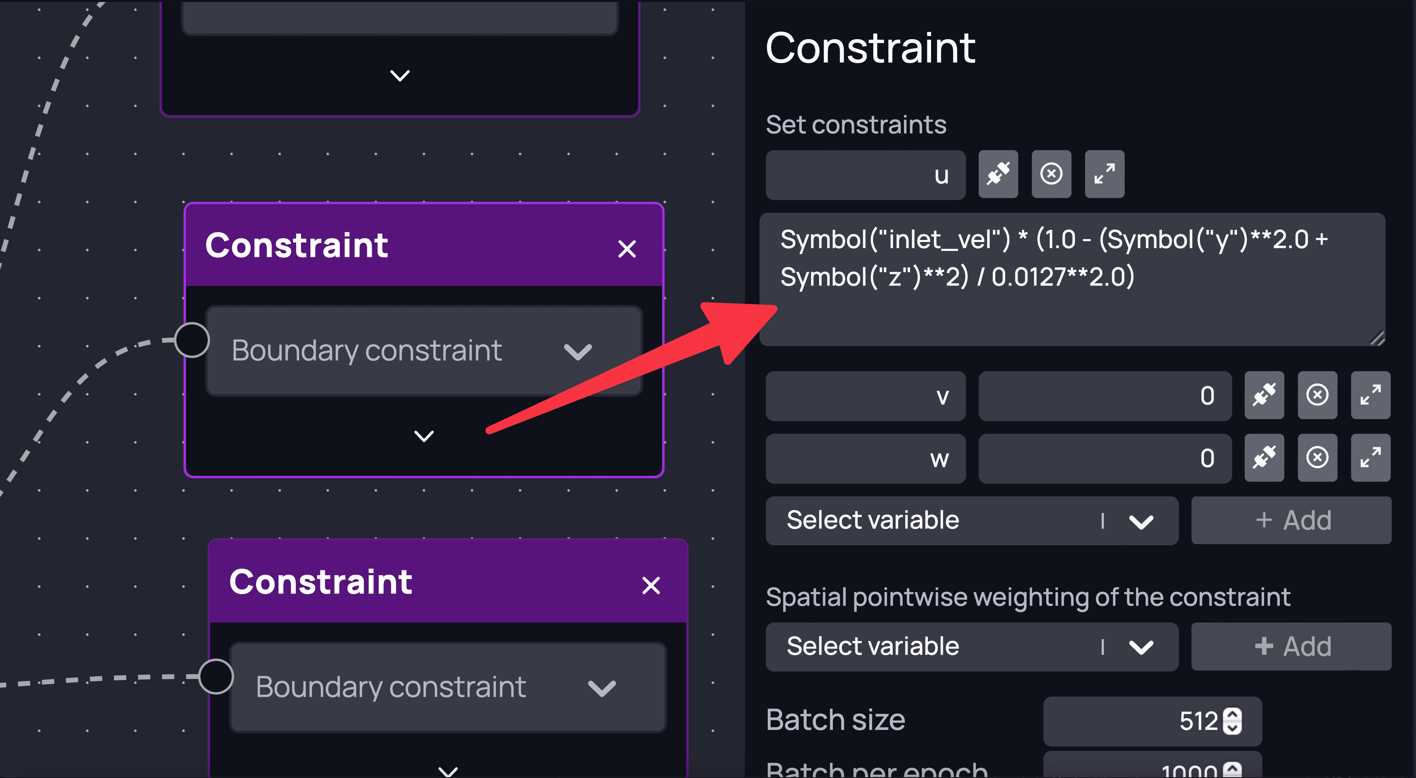Viewport: 1416px width, 778px height.
Task: Click the plug connector icon for variable v
Action: [x=1264, y=395]
